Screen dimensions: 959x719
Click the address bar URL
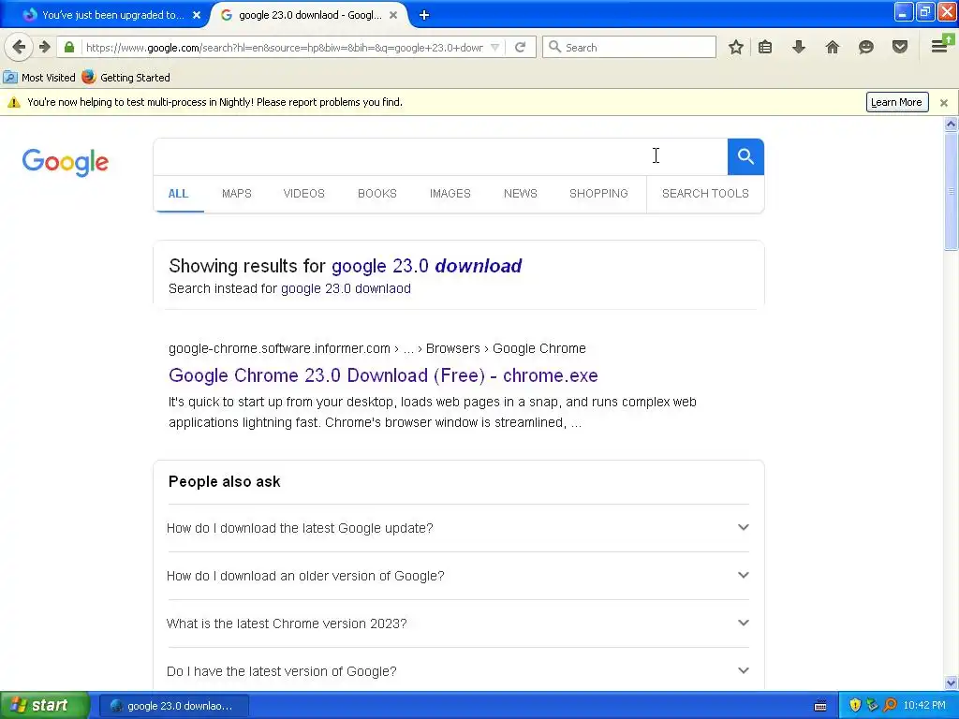pyautogui.click(x=285, y=48)
